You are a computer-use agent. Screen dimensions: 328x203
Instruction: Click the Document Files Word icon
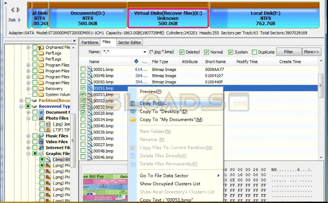click(x=41, y=112)
